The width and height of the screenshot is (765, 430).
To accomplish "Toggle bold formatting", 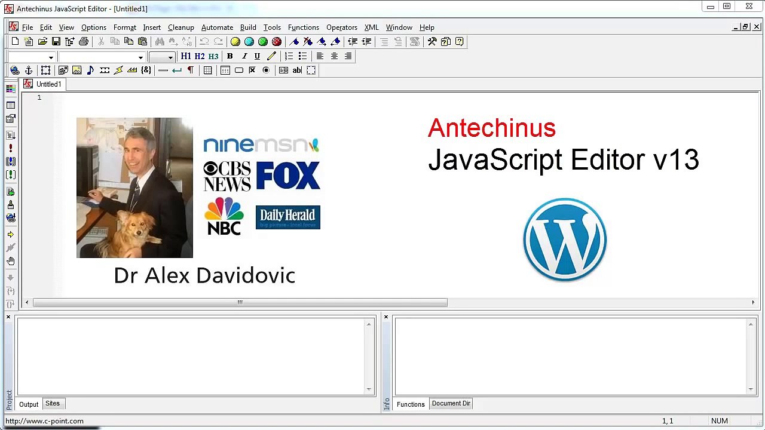I will click(229, 56).
